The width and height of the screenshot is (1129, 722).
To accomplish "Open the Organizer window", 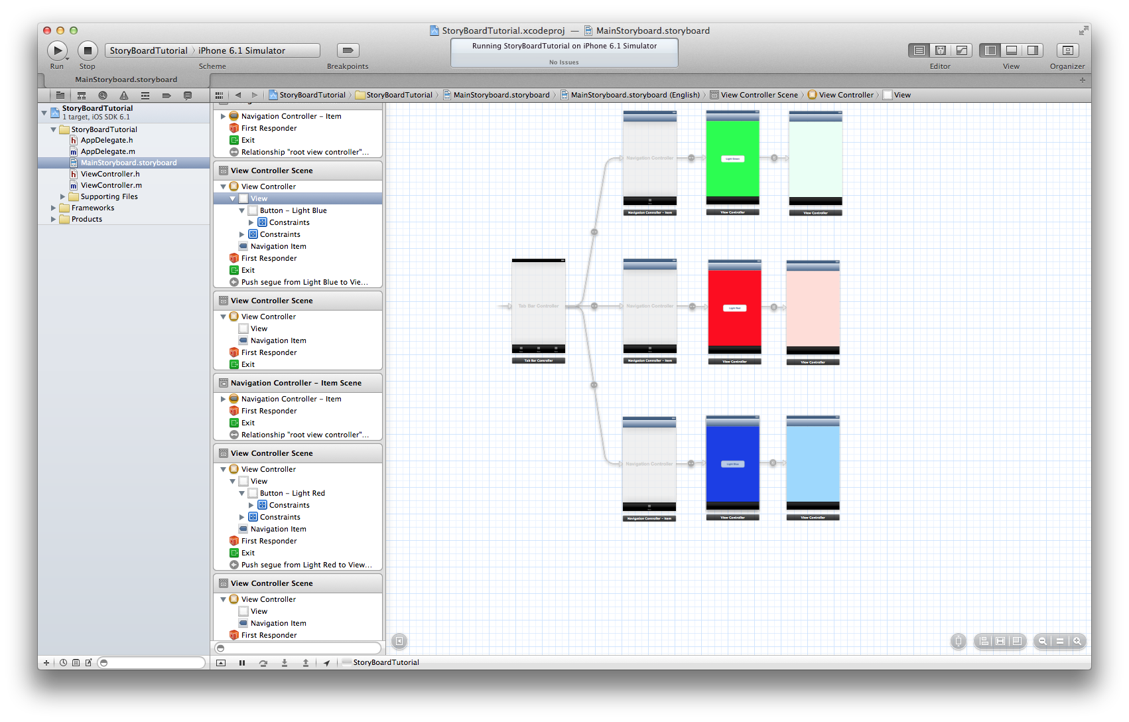I will pyautogui.click(x=1067, y=50).
